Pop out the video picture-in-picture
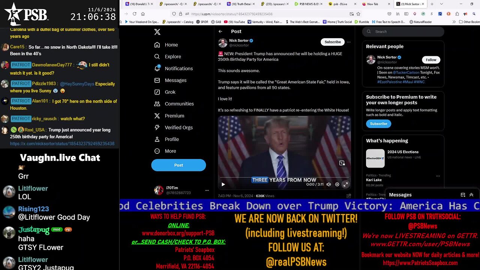The image size is (480, 270). (342, 163)
